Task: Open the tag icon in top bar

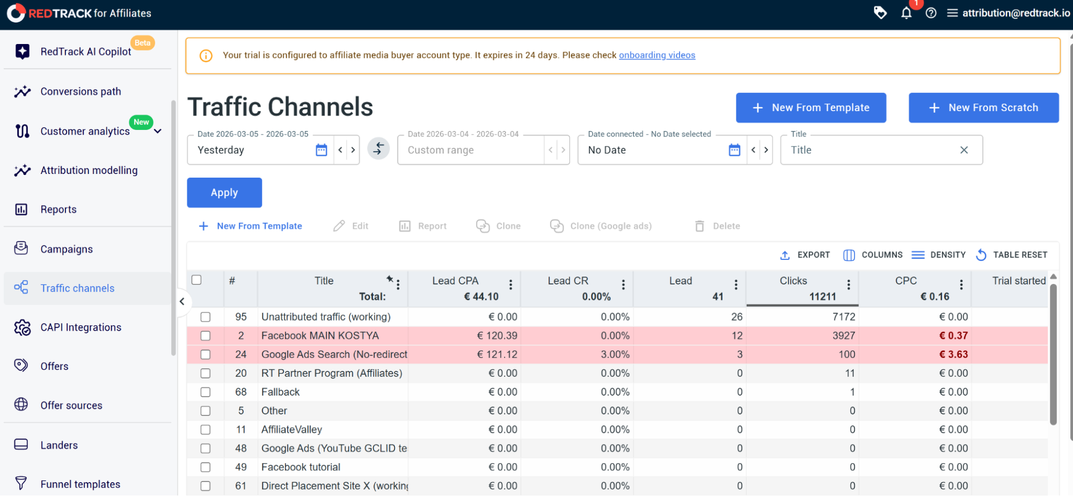Action: [x=880, y=12]
